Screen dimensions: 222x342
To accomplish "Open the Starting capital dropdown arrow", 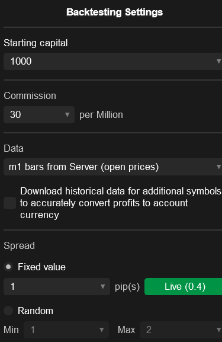I will [218, 61].
